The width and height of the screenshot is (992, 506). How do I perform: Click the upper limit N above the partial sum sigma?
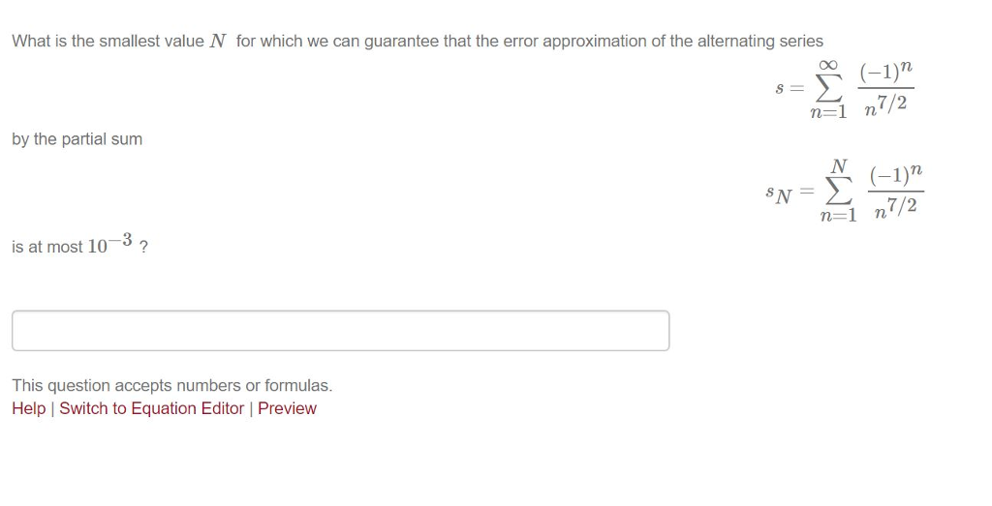[839, 164]
